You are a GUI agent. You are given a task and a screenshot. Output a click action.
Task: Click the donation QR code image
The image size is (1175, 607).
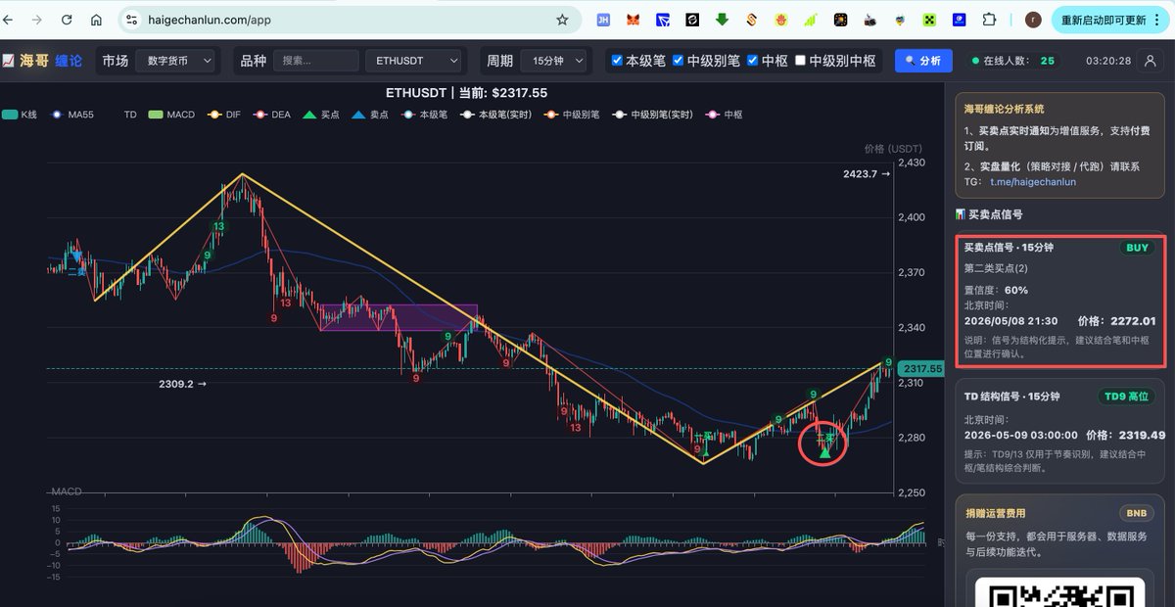click(1060, 593)
